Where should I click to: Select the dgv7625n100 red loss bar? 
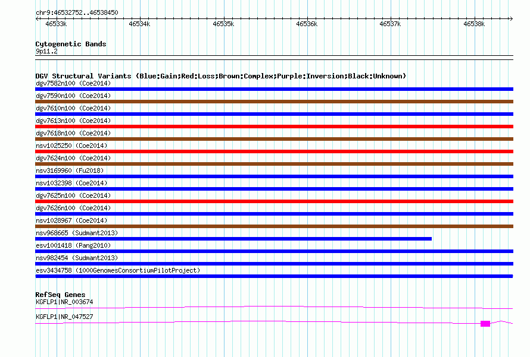point(274,201)
